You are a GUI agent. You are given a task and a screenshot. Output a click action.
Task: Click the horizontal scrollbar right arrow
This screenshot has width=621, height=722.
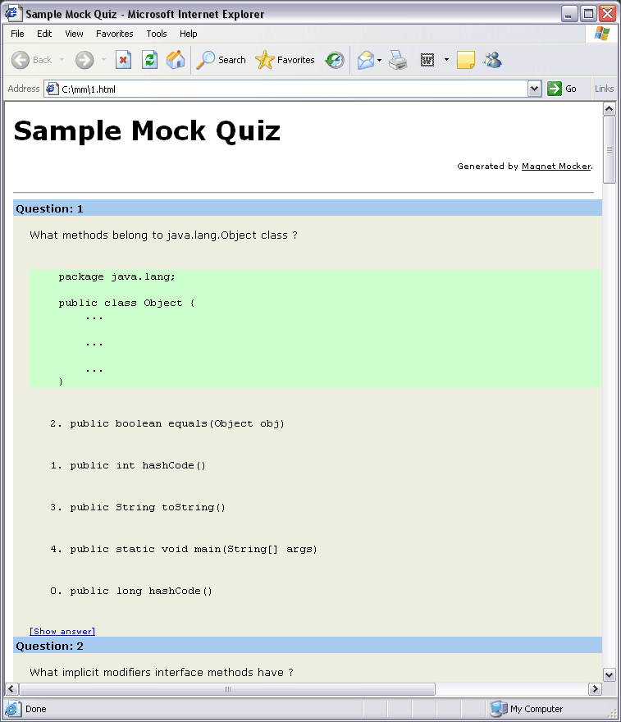click(596, 689)
